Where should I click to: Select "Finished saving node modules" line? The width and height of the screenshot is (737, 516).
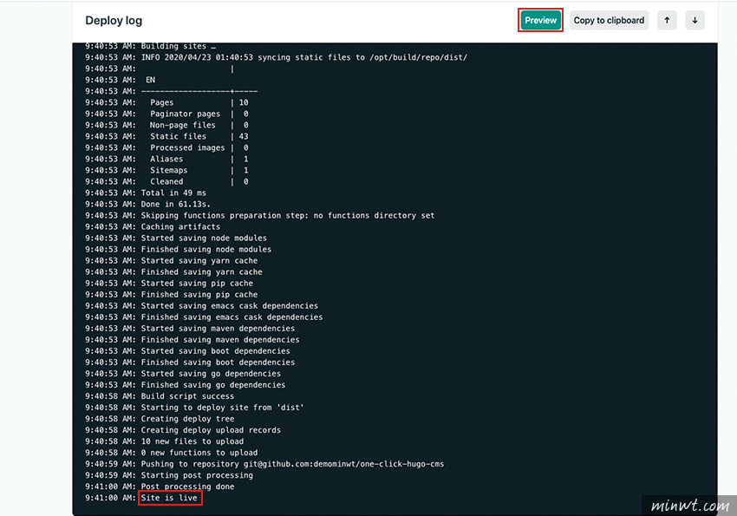pyautogui.click(x=178, y=250)
